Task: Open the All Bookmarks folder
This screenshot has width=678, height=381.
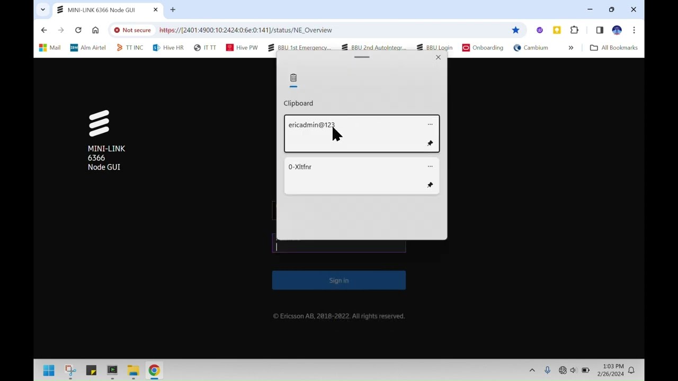Action: coord(614,48)
